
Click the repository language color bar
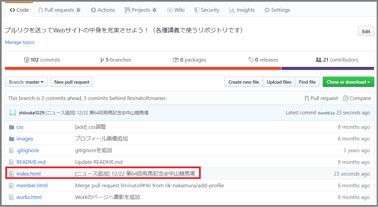189,69
